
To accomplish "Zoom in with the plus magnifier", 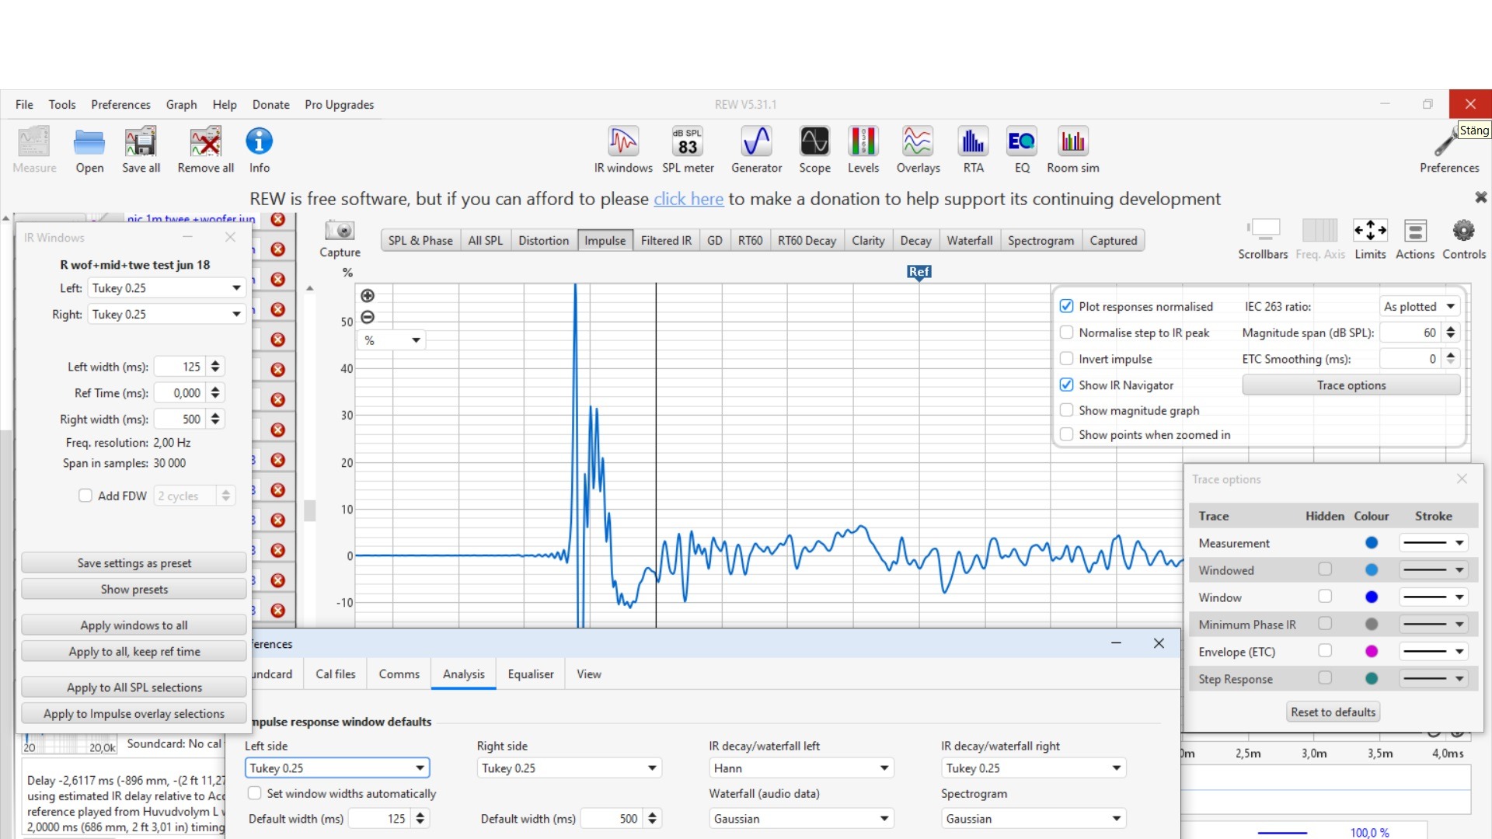I will click(x=368, y=295).
